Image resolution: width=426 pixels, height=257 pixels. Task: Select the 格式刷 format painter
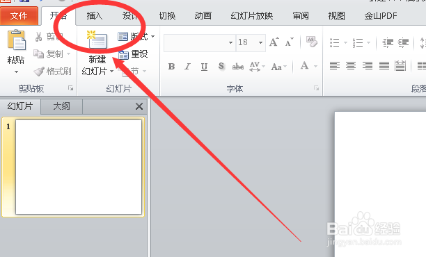[x=52, y=72]
